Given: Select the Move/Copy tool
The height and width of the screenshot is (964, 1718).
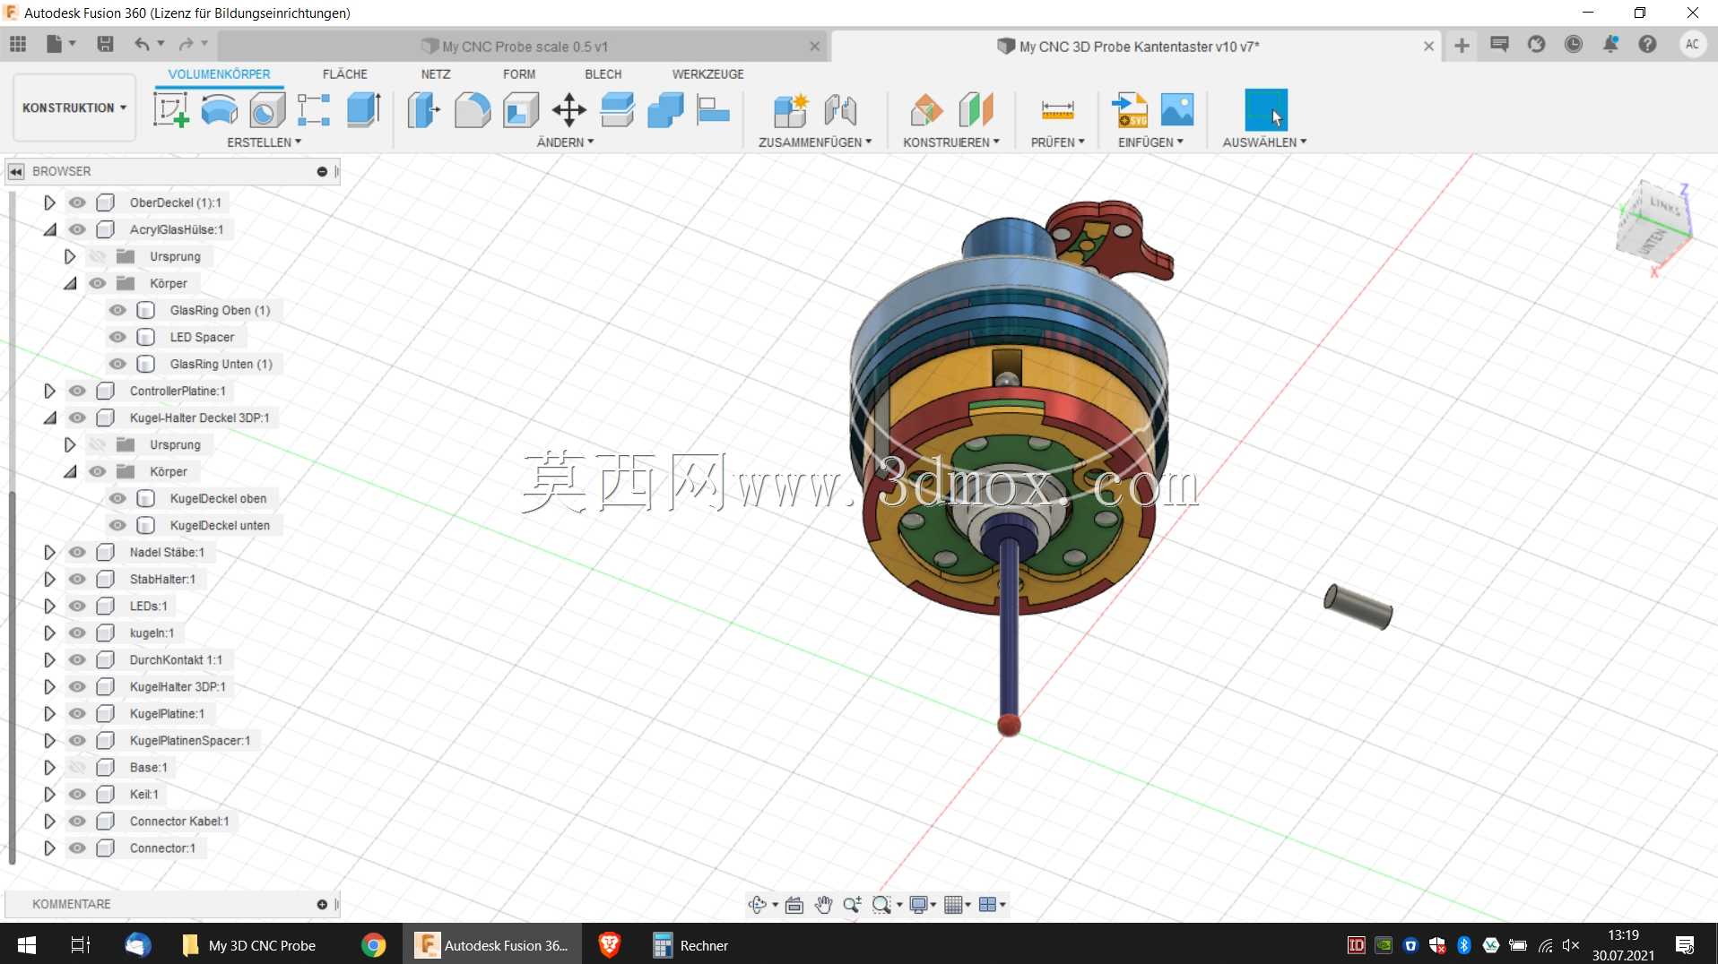Looking at the screenshot, I should click(569, 110).
